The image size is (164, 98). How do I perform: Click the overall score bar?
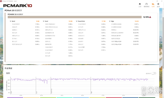(75, 17)
